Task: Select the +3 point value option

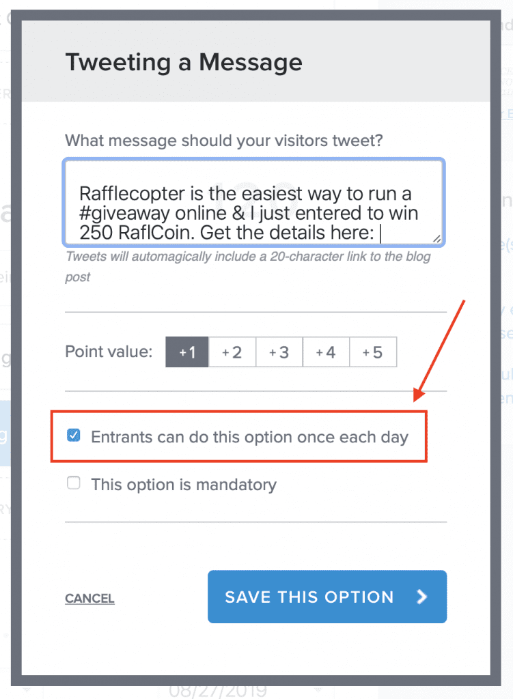Action: coord(279,352)
